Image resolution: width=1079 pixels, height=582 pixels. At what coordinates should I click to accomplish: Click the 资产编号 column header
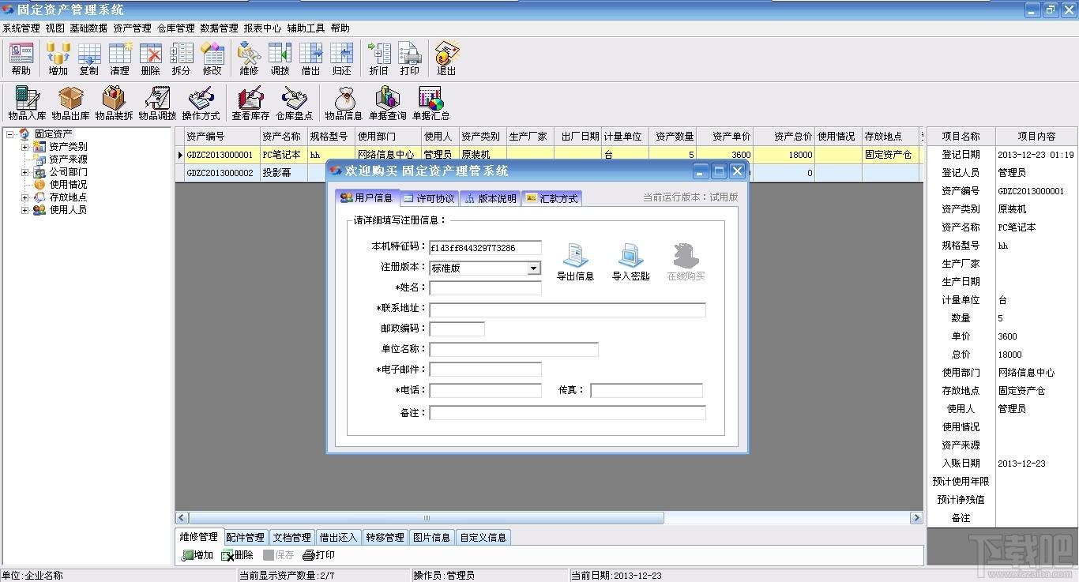pos(221,136)
